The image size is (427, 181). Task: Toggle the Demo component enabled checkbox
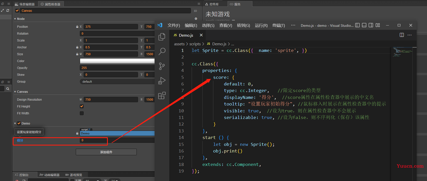pos(19,124)
